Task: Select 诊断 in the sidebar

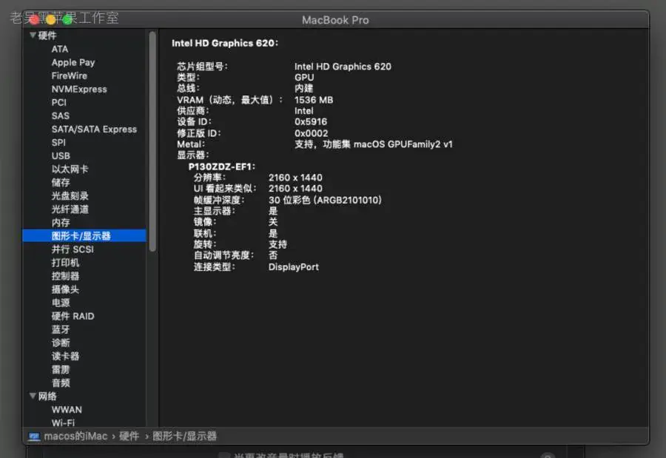Action: point(61,343)
